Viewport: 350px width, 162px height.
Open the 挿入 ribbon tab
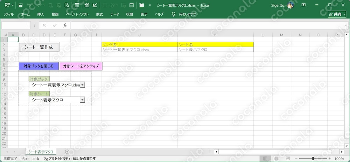point(41,14)
